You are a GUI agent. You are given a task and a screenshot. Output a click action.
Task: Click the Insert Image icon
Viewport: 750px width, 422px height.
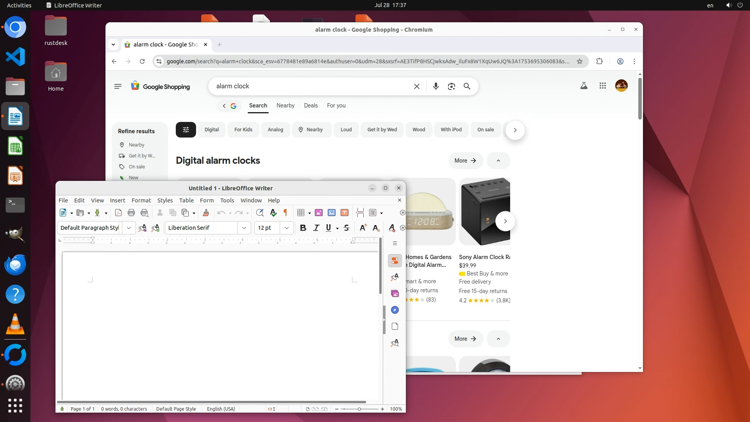(x=319, y=213)
